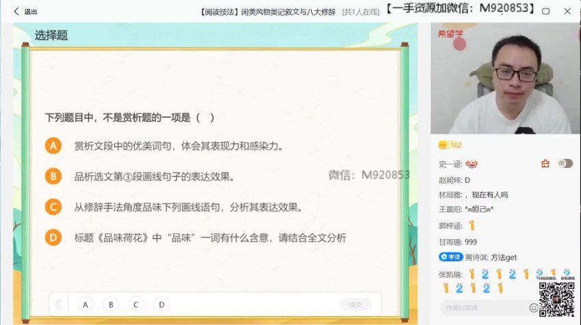Click option text '品析选文第③段画线句子的表达效果。'

154,177
